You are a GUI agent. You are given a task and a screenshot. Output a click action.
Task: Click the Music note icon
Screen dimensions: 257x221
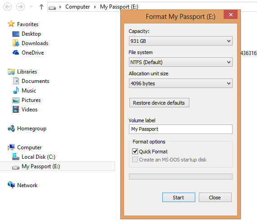click(16, 90)
